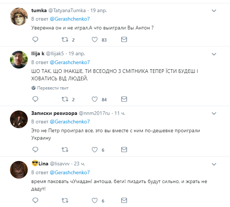Send tumka's tweet via direct message
This screenshot has height=207, width=230.
pos(124,39)
